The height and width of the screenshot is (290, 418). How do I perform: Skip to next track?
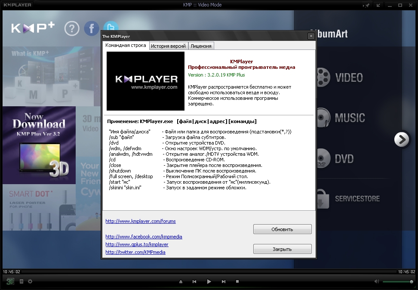tap(224, 281)
